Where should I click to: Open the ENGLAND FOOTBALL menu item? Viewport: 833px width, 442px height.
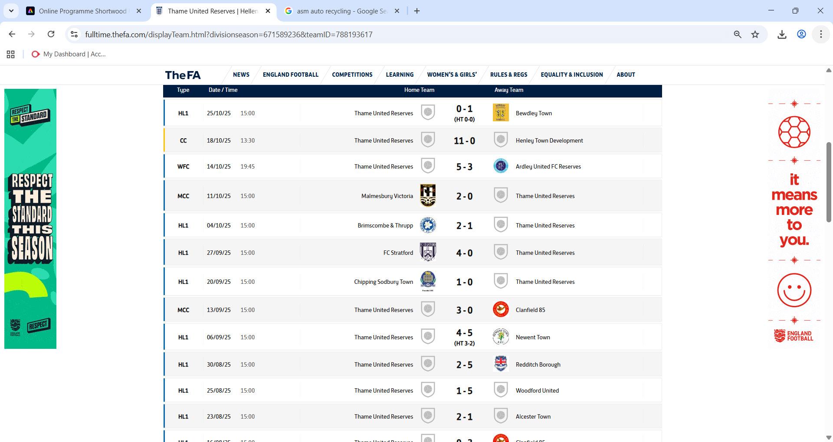point(291,75)
